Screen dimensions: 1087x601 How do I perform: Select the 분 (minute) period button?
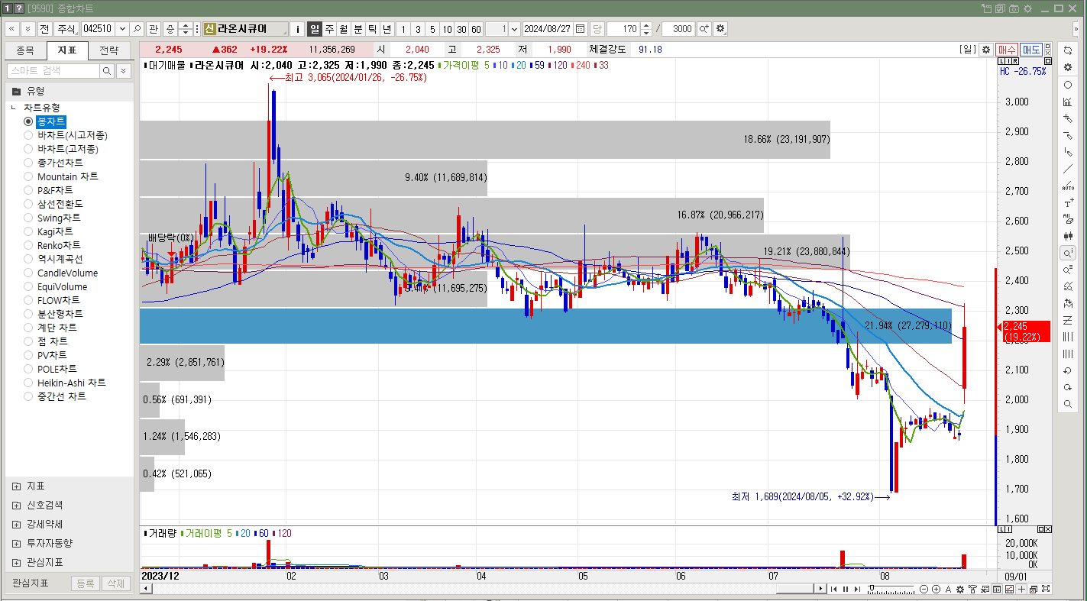pyautogui.click(x=358, y=29)
